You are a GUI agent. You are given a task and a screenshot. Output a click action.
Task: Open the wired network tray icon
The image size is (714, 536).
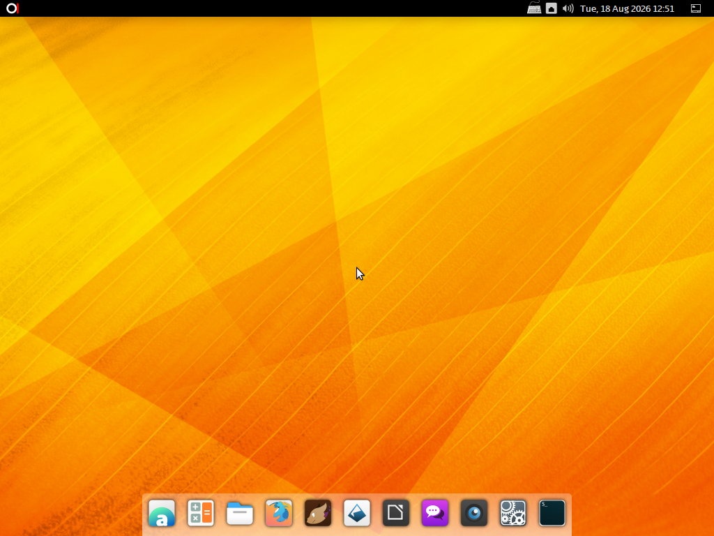click(x=551, y=8)
